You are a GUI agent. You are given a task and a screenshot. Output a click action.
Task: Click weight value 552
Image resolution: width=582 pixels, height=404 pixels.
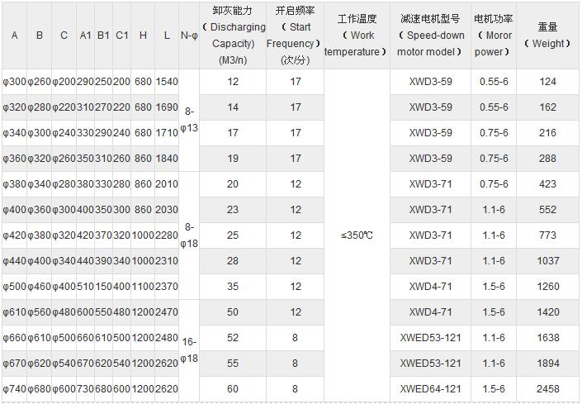548,210
